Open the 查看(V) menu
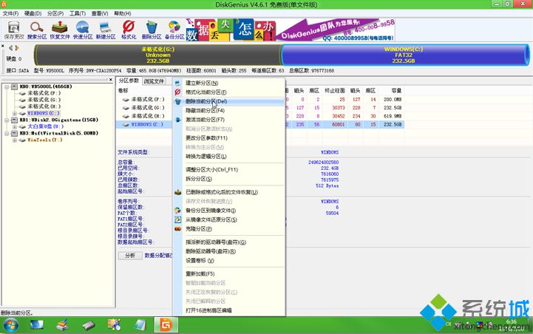The image size is (533, 334). click(100, 13)
